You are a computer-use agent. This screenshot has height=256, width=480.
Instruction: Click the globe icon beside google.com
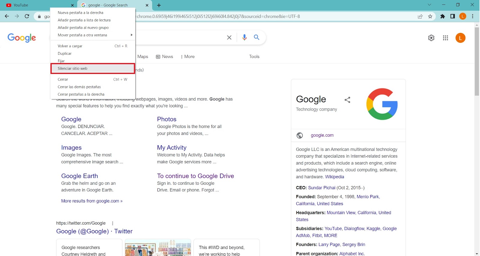click(x=300, y=135)
